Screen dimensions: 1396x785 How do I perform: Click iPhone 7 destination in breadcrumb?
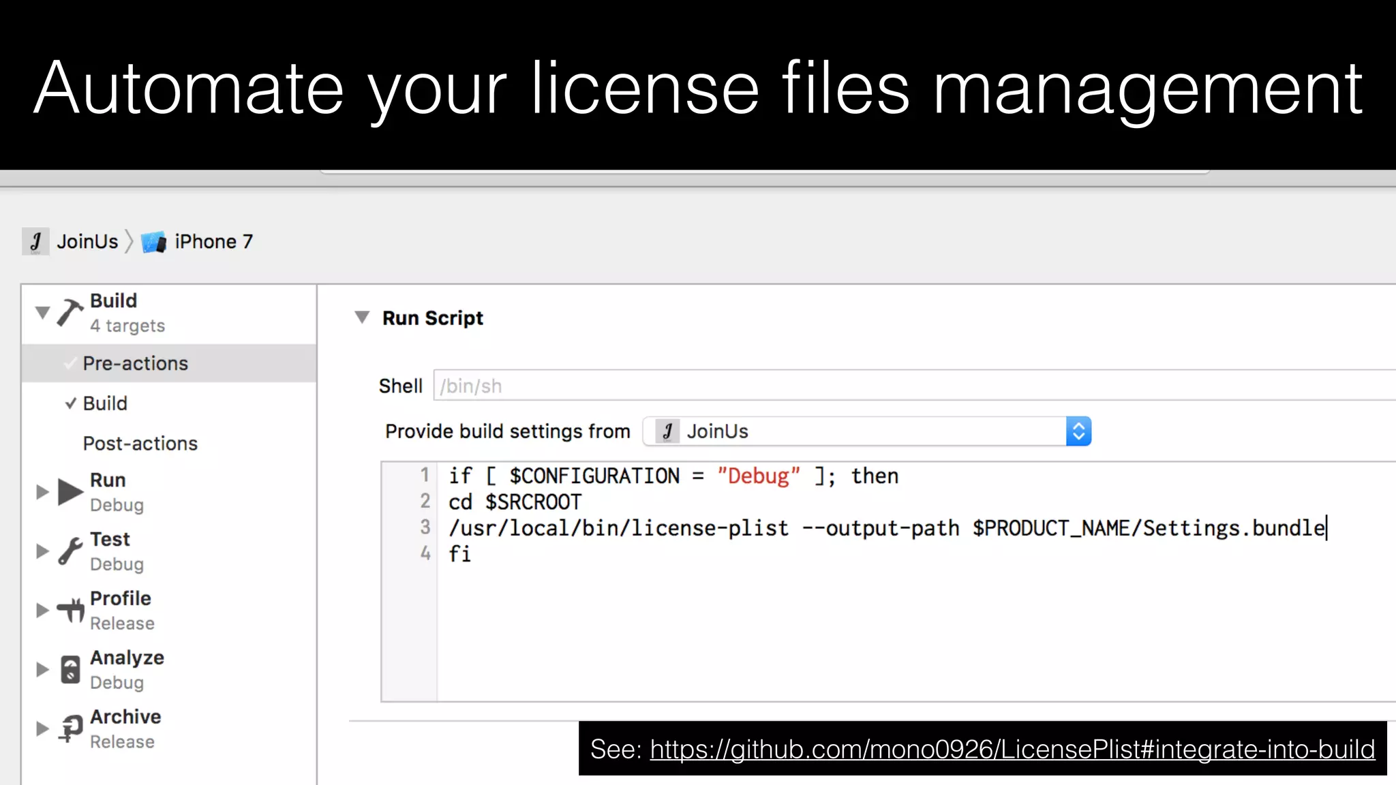click(214, 241)
